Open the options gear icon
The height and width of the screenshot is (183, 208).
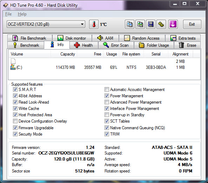pos(161,24)
